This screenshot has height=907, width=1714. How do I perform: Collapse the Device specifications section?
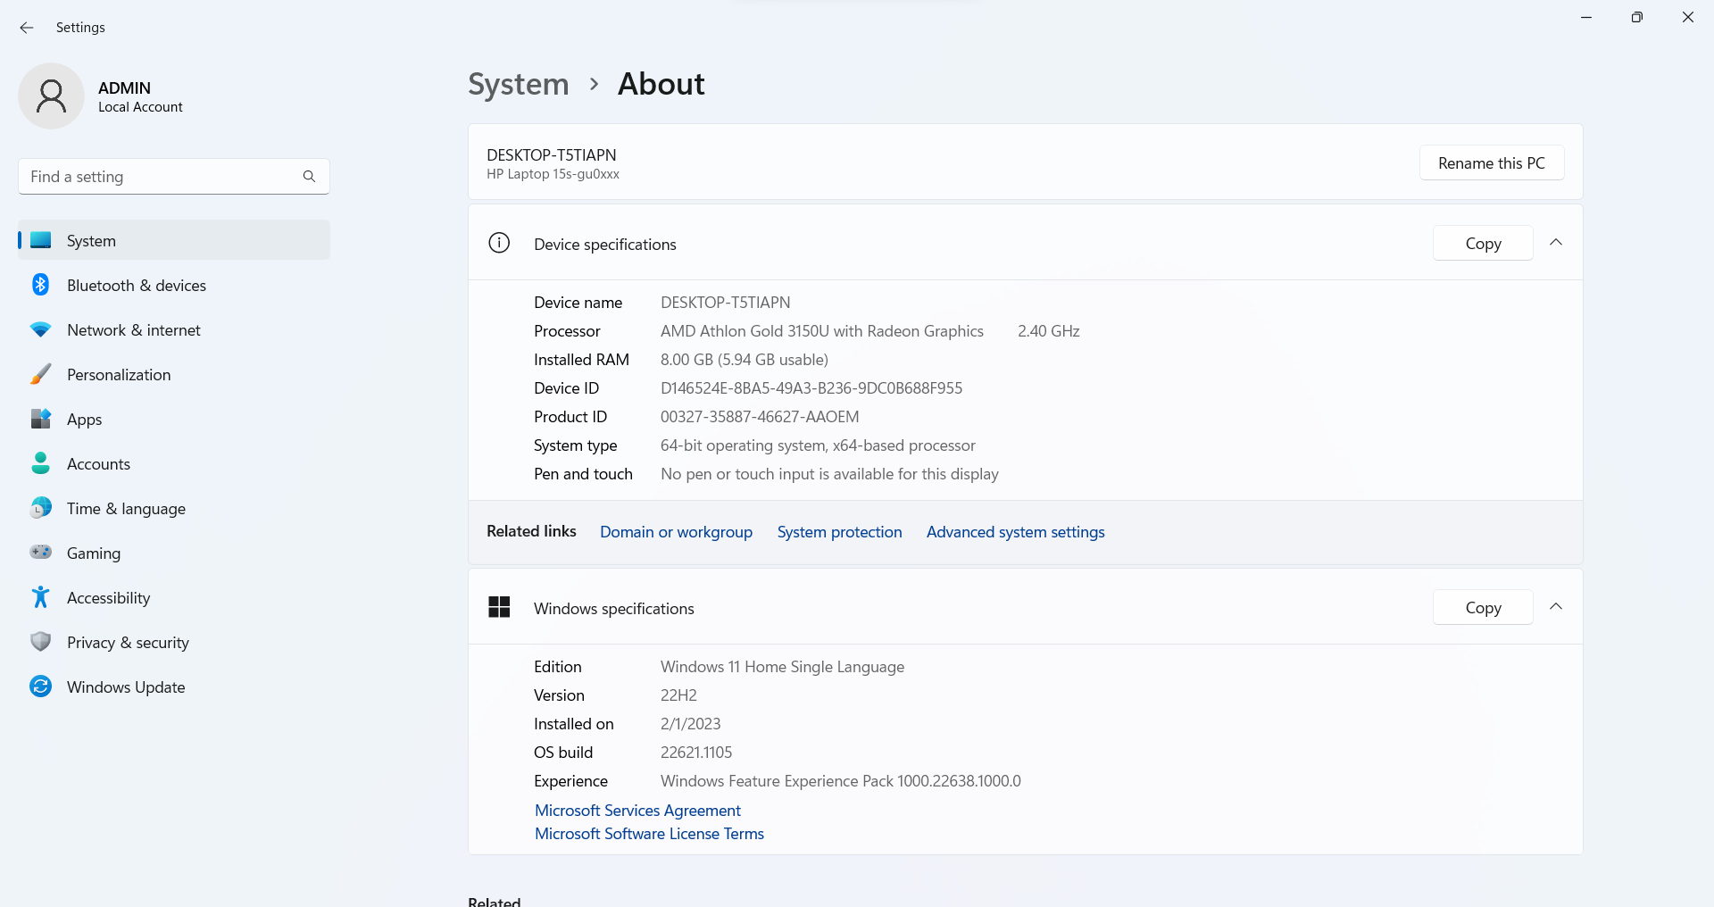pyautogui.click(x=1556, y=243)
